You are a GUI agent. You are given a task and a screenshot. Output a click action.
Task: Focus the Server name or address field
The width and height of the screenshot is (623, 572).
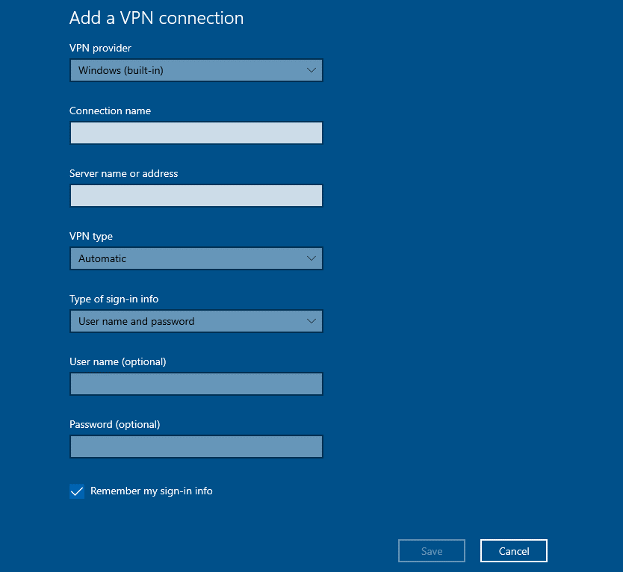click(196, 196)
